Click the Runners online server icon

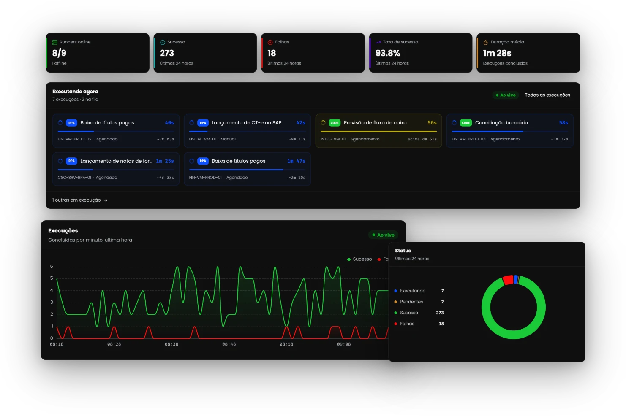(55, 42)
